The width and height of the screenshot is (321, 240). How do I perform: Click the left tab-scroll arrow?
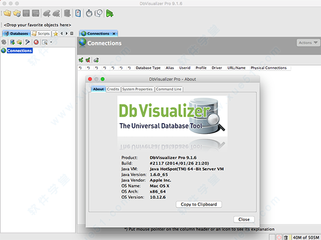(62, 33)
